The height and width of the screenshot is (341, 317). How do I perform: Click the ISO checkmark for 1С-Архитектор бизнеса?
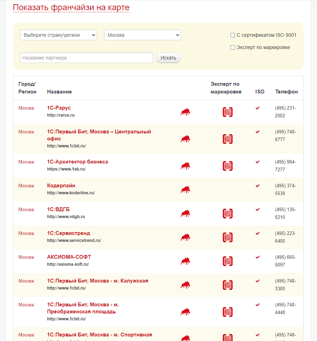tap(258, 162)
